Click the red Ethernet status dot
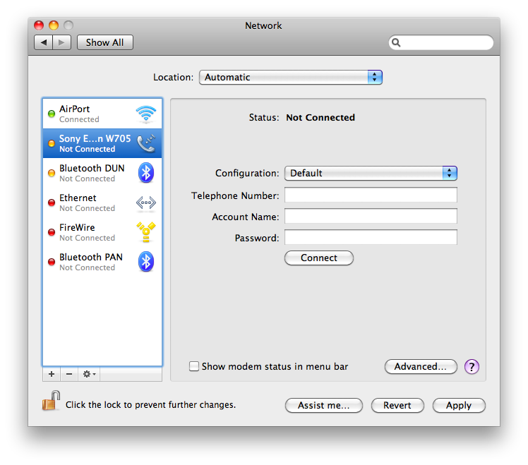 (52, 203)
